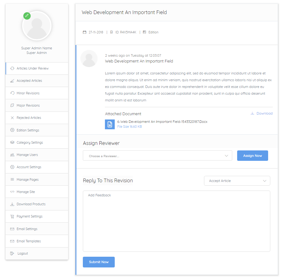The width and height of the screenshot is (285, 280).
Task: Click the Submit Now button
Action: click(x=99, y=262)
